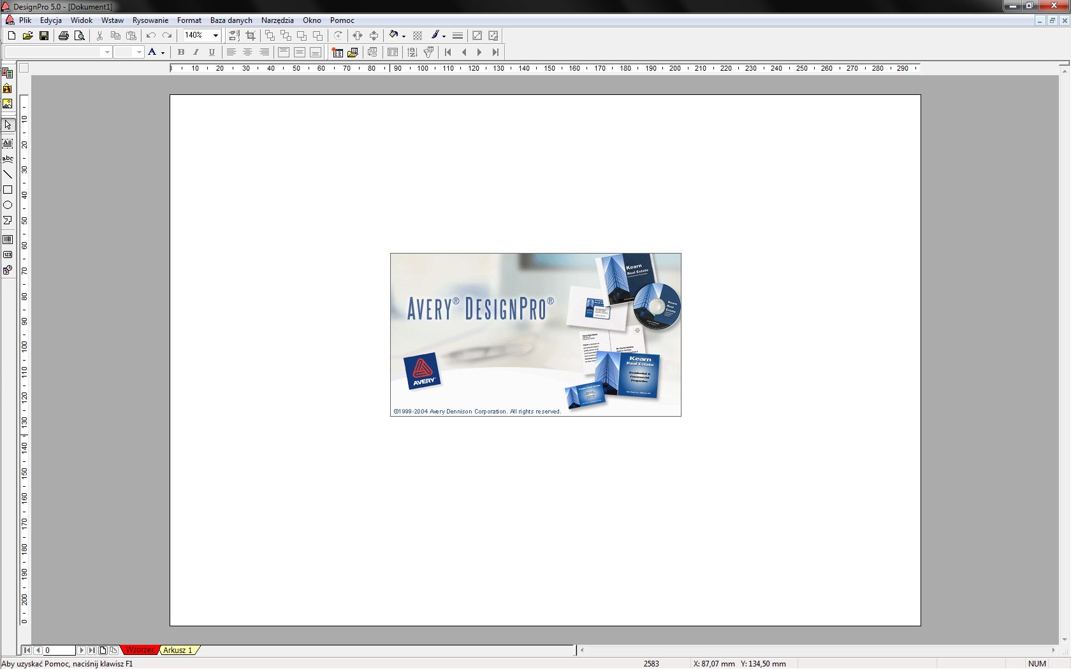Viewport: 1071px width, 669px height.
Task: Open the Edycja menu
Action: point(51,20)
